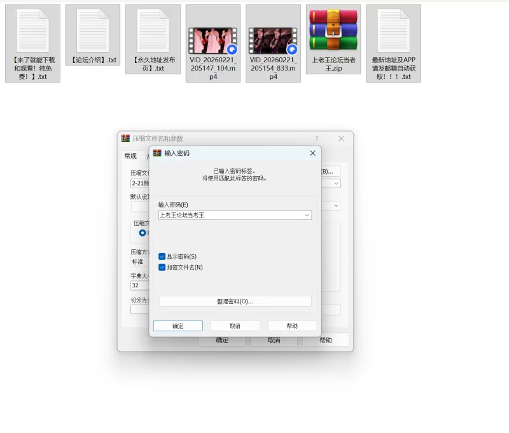Expand the 输入密码(E) dropdown arrow

[307, 215]
